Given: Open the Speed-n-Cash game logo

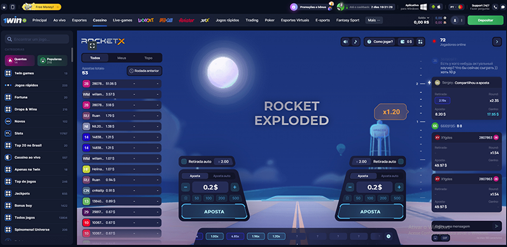Looking at the screenshot, I should [x=166, y=20].
